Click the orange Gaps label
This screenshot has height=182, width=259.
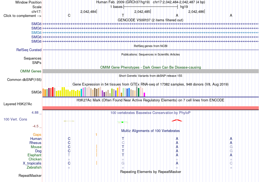(37, 135)
